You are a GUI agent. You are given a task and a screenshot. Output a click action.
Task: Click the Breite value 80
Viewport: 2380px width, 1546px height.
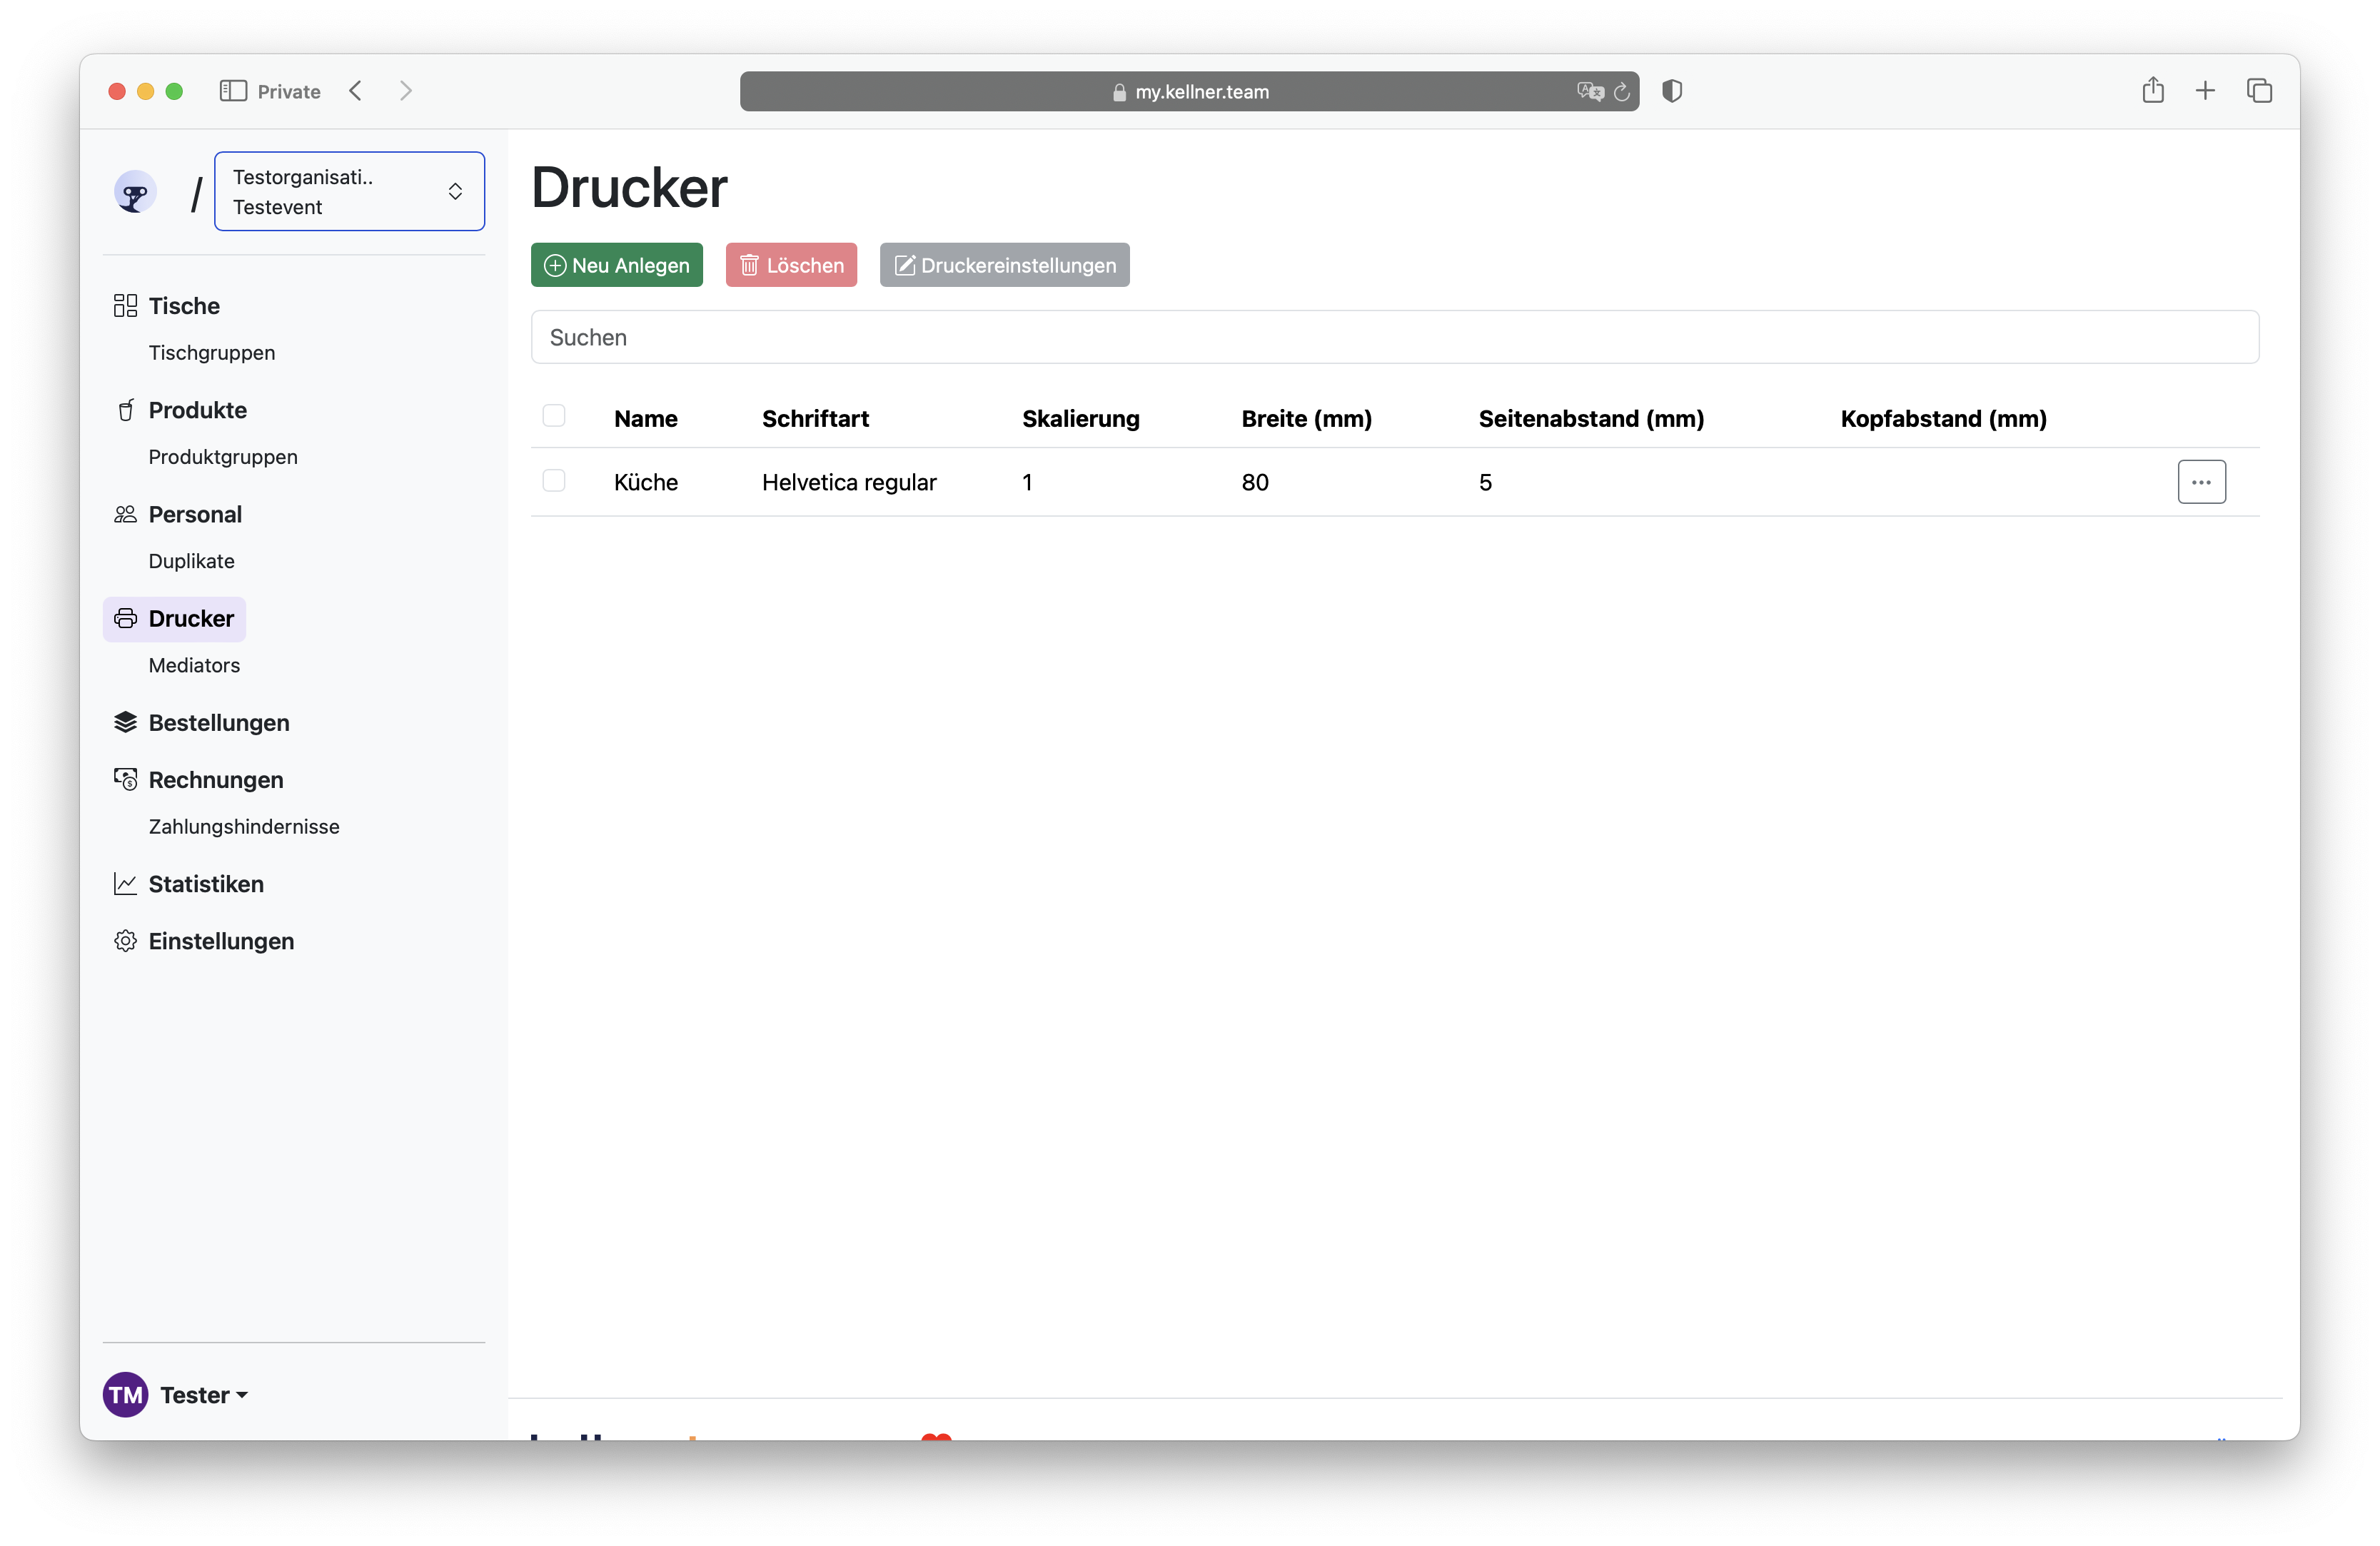point(1255,482)
